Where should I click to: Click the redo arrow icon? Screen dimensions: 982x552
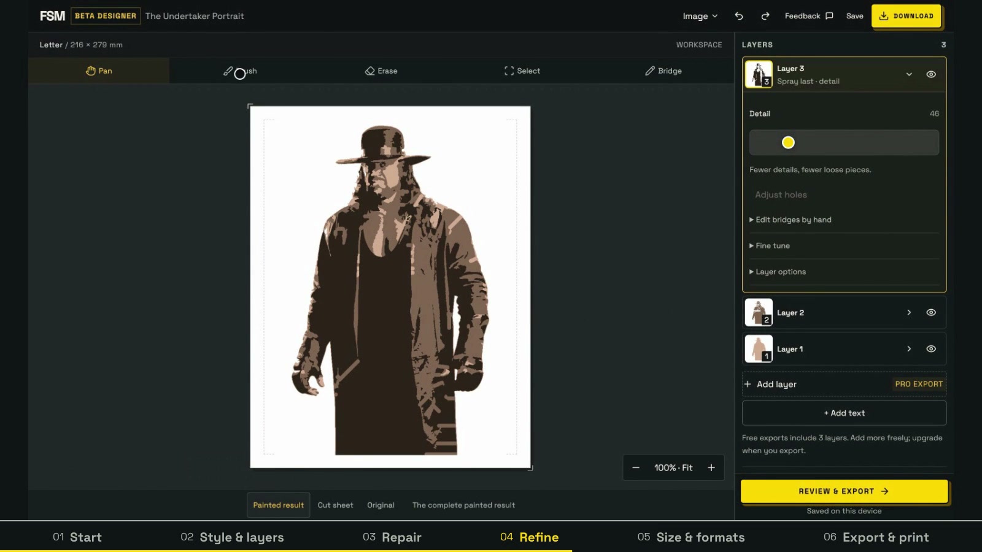point(765,16)
